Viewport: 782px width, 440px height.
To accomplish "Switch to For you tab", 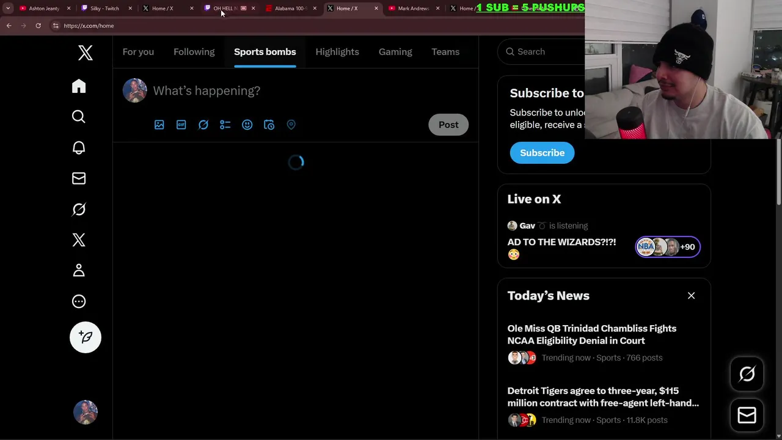I will pos(138,52).
